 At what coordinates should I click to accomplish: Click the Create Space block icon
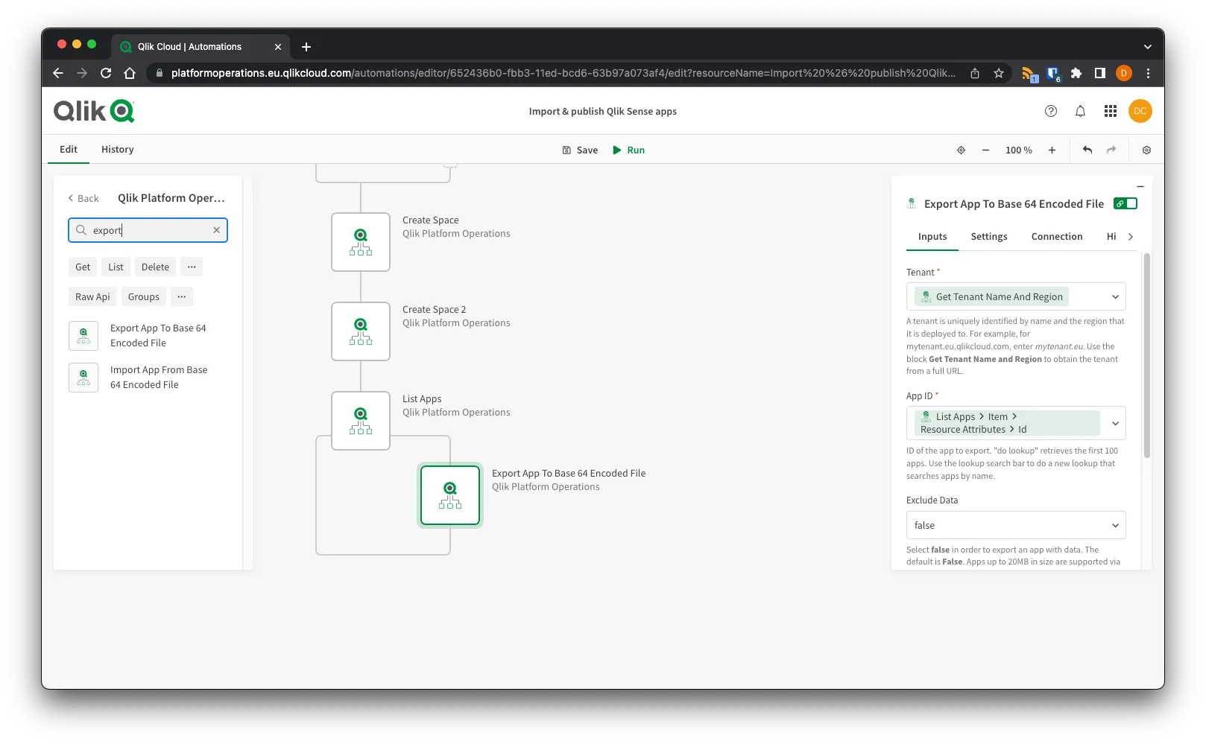pyautogui.click(x=361, y=242)
